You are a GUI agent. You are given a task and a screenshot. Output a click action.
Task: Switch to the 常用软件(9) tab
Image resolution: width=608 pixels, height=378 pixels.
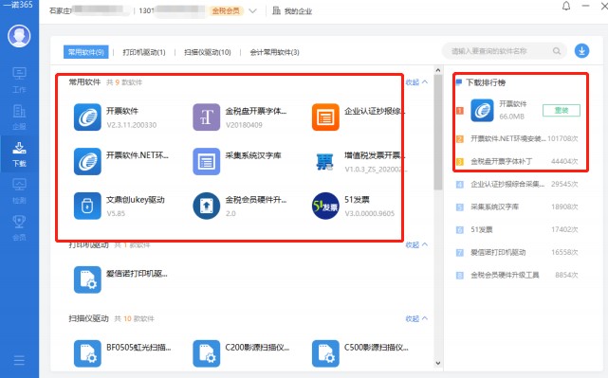pyautogui.click(x=85, y=52)
